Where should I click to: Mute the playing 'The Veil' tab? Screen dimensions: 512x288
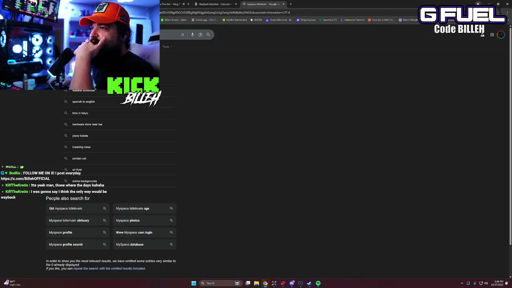point(184,4)
